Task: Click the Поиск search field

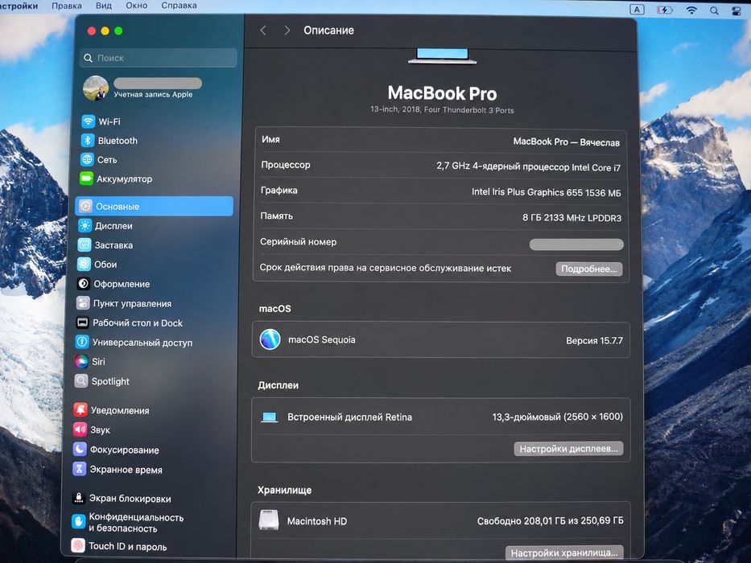Action: click(159, 58)
